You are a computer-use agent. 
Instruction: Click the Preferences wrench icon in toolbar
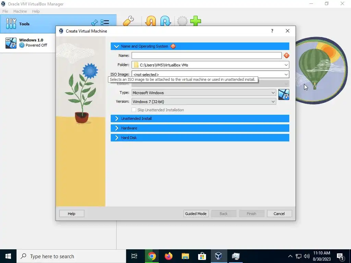pyautogui.click(x=129, y=21)
